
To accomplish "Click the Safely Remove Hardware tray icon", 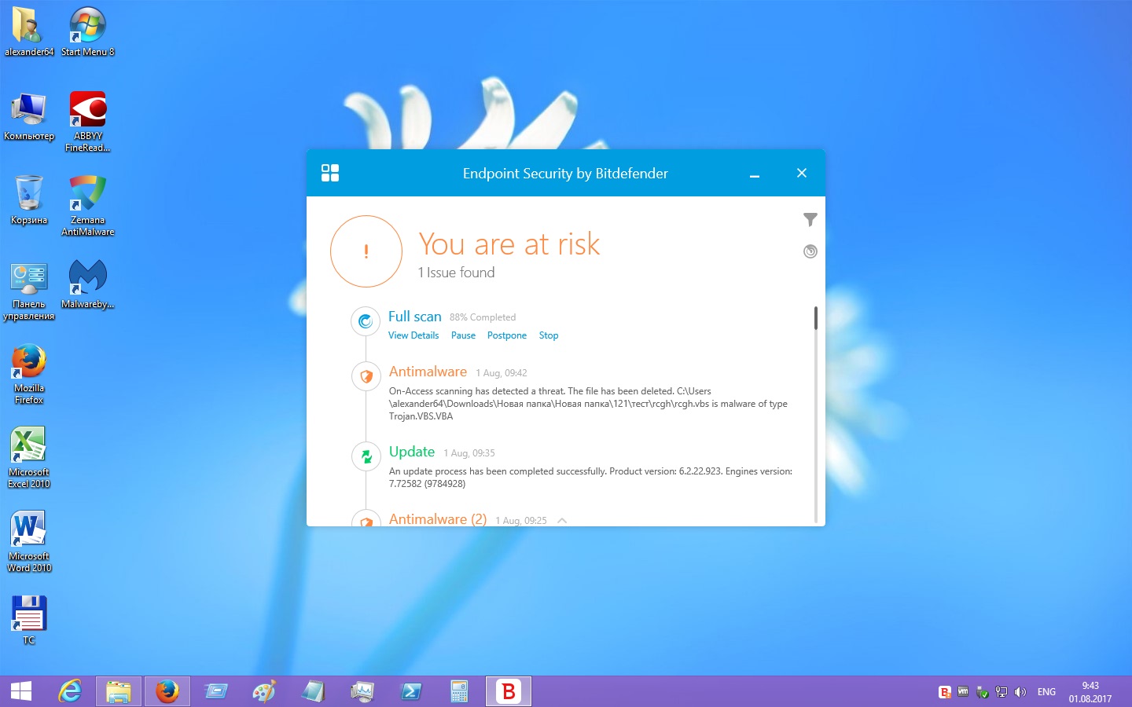I will (982, 692).
